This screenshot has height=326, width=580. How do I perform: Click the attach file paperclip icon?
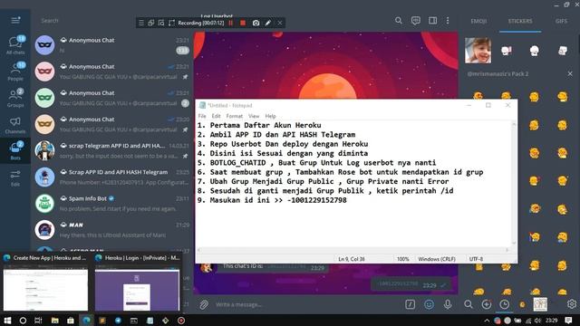[203, 304]
